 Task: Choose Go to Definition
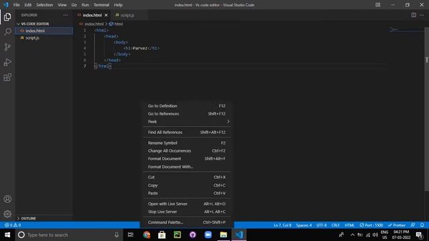point(186,106)
